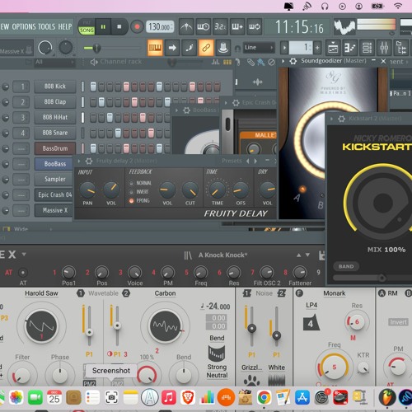Screen dimensions: 412x412
Task: Select the 808 HiHat channel button
Action: pyautogui.click(x=55, y=117)
